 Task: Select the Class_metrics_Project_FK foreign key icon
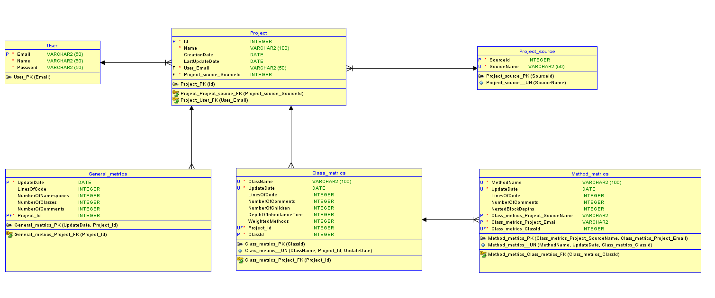click(x=240, y=260)
